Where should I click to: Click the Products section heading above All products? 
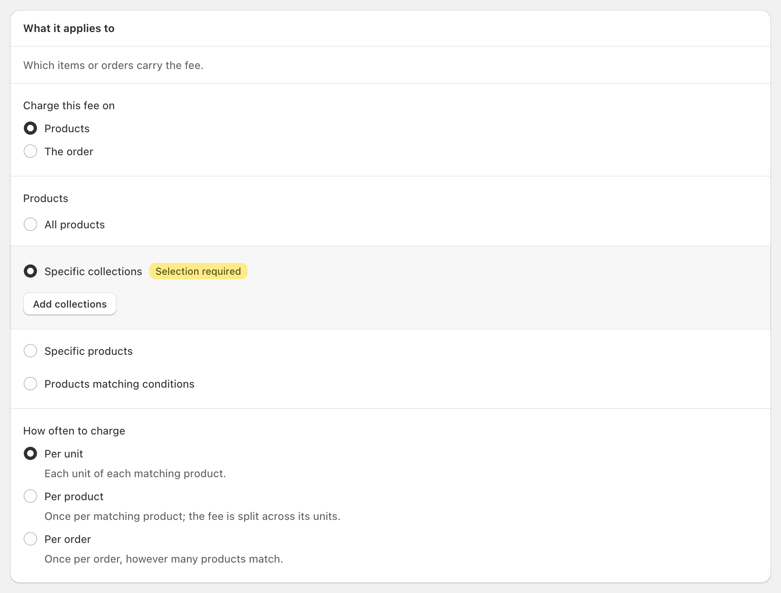(46, 198)
